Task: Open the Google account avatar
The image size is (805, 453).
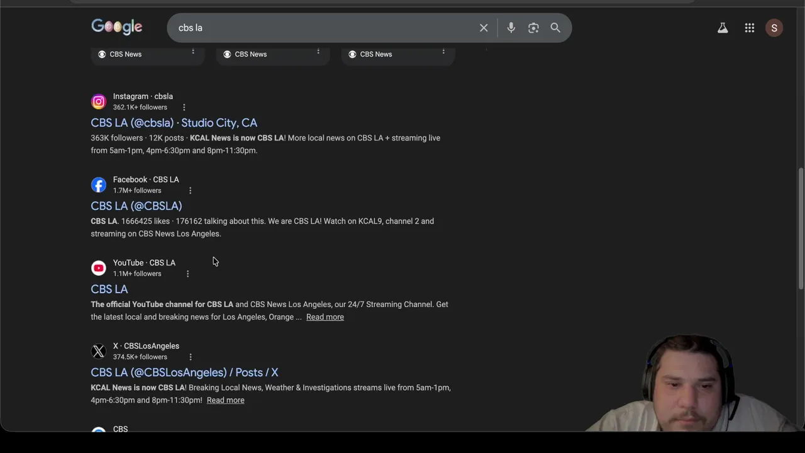Action: click(774, 28)
